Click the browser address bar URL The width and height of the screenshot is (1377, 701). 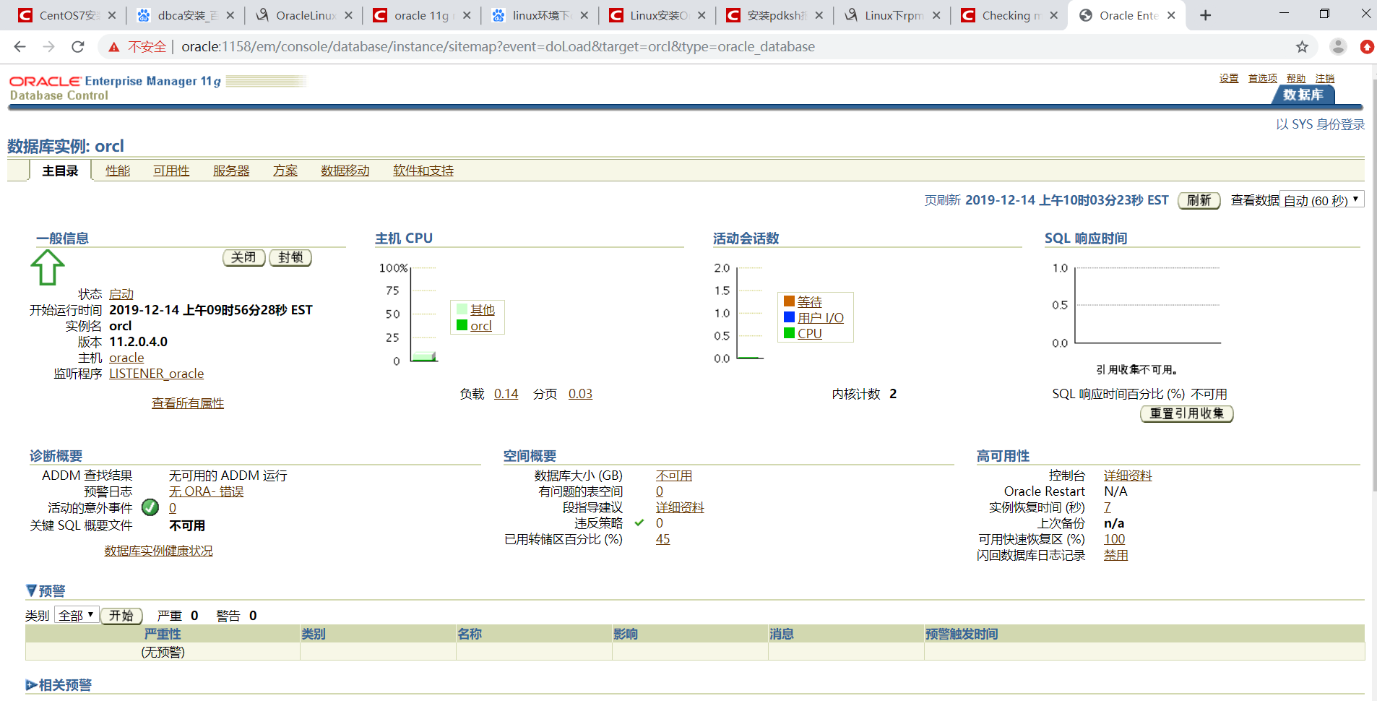[x=498, y=47]
